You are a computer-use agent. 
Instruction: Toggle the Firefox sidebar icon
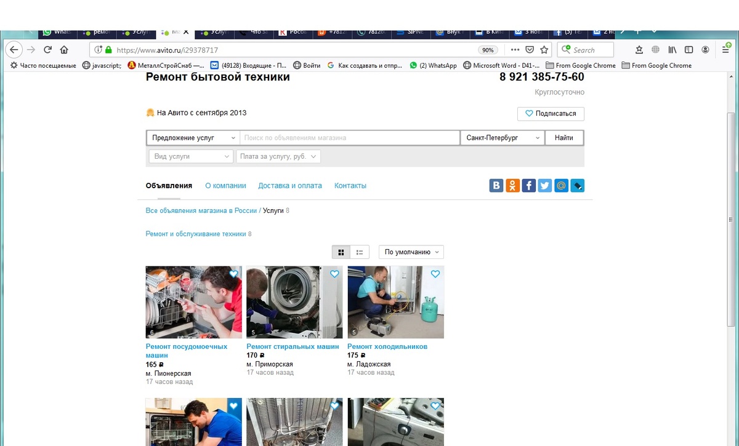pyautogui.click(x=689, y=50)
